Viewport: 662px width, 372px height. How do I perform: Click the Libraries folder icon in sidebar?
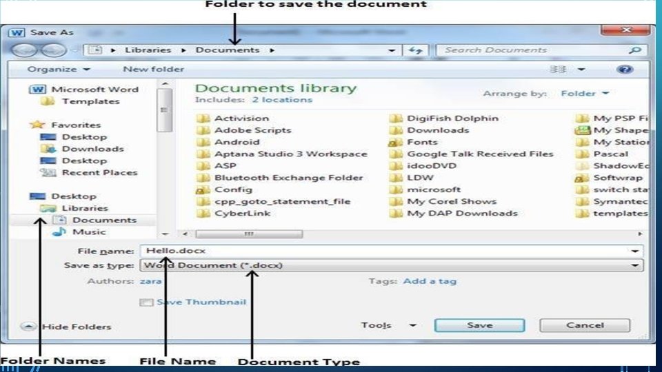coord(48,208)
